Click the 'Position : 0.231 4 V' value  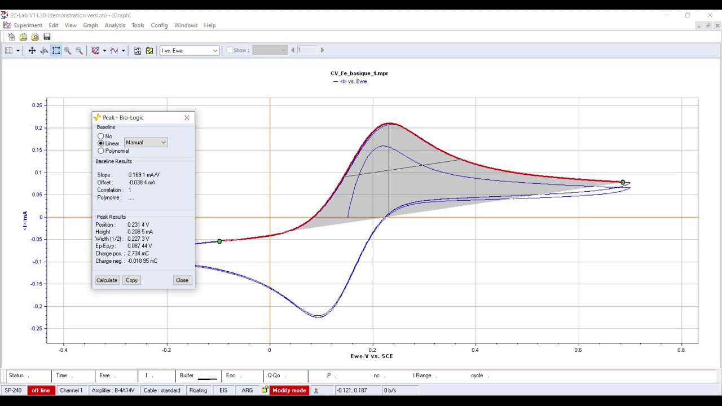tap(139, 224)
